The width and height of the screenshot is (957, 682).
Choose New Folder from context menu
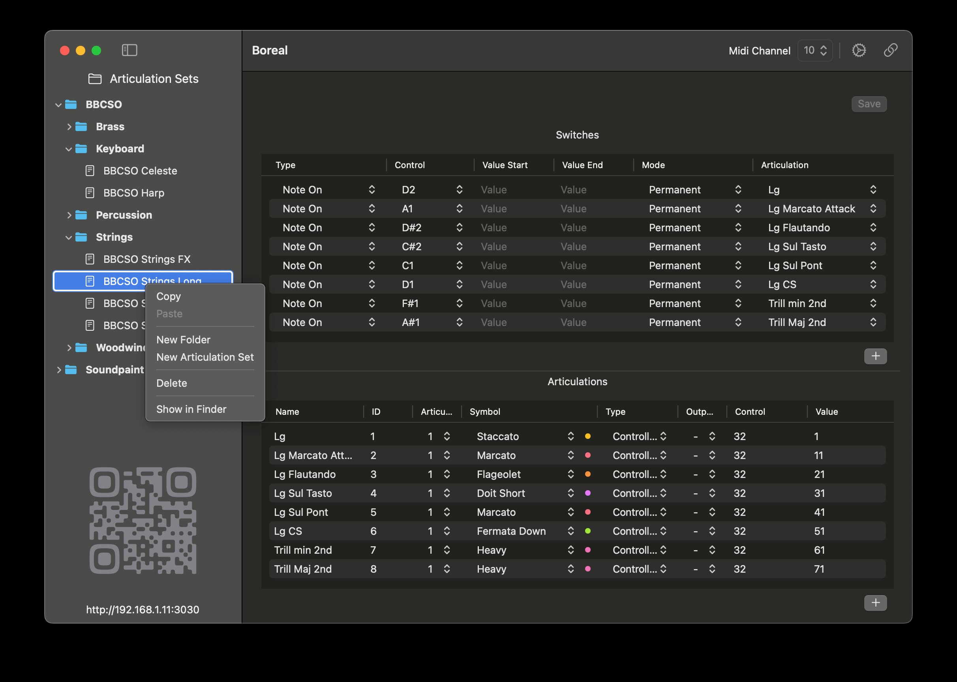(183, 340)
